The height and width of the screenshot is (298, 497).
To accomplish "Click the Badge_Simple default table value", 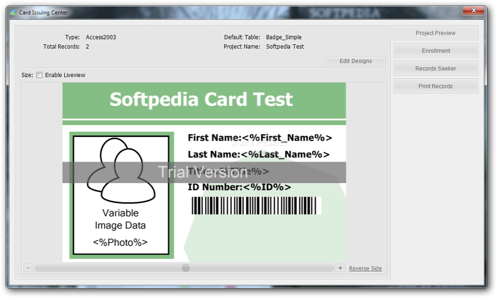I will click(283, 37).
